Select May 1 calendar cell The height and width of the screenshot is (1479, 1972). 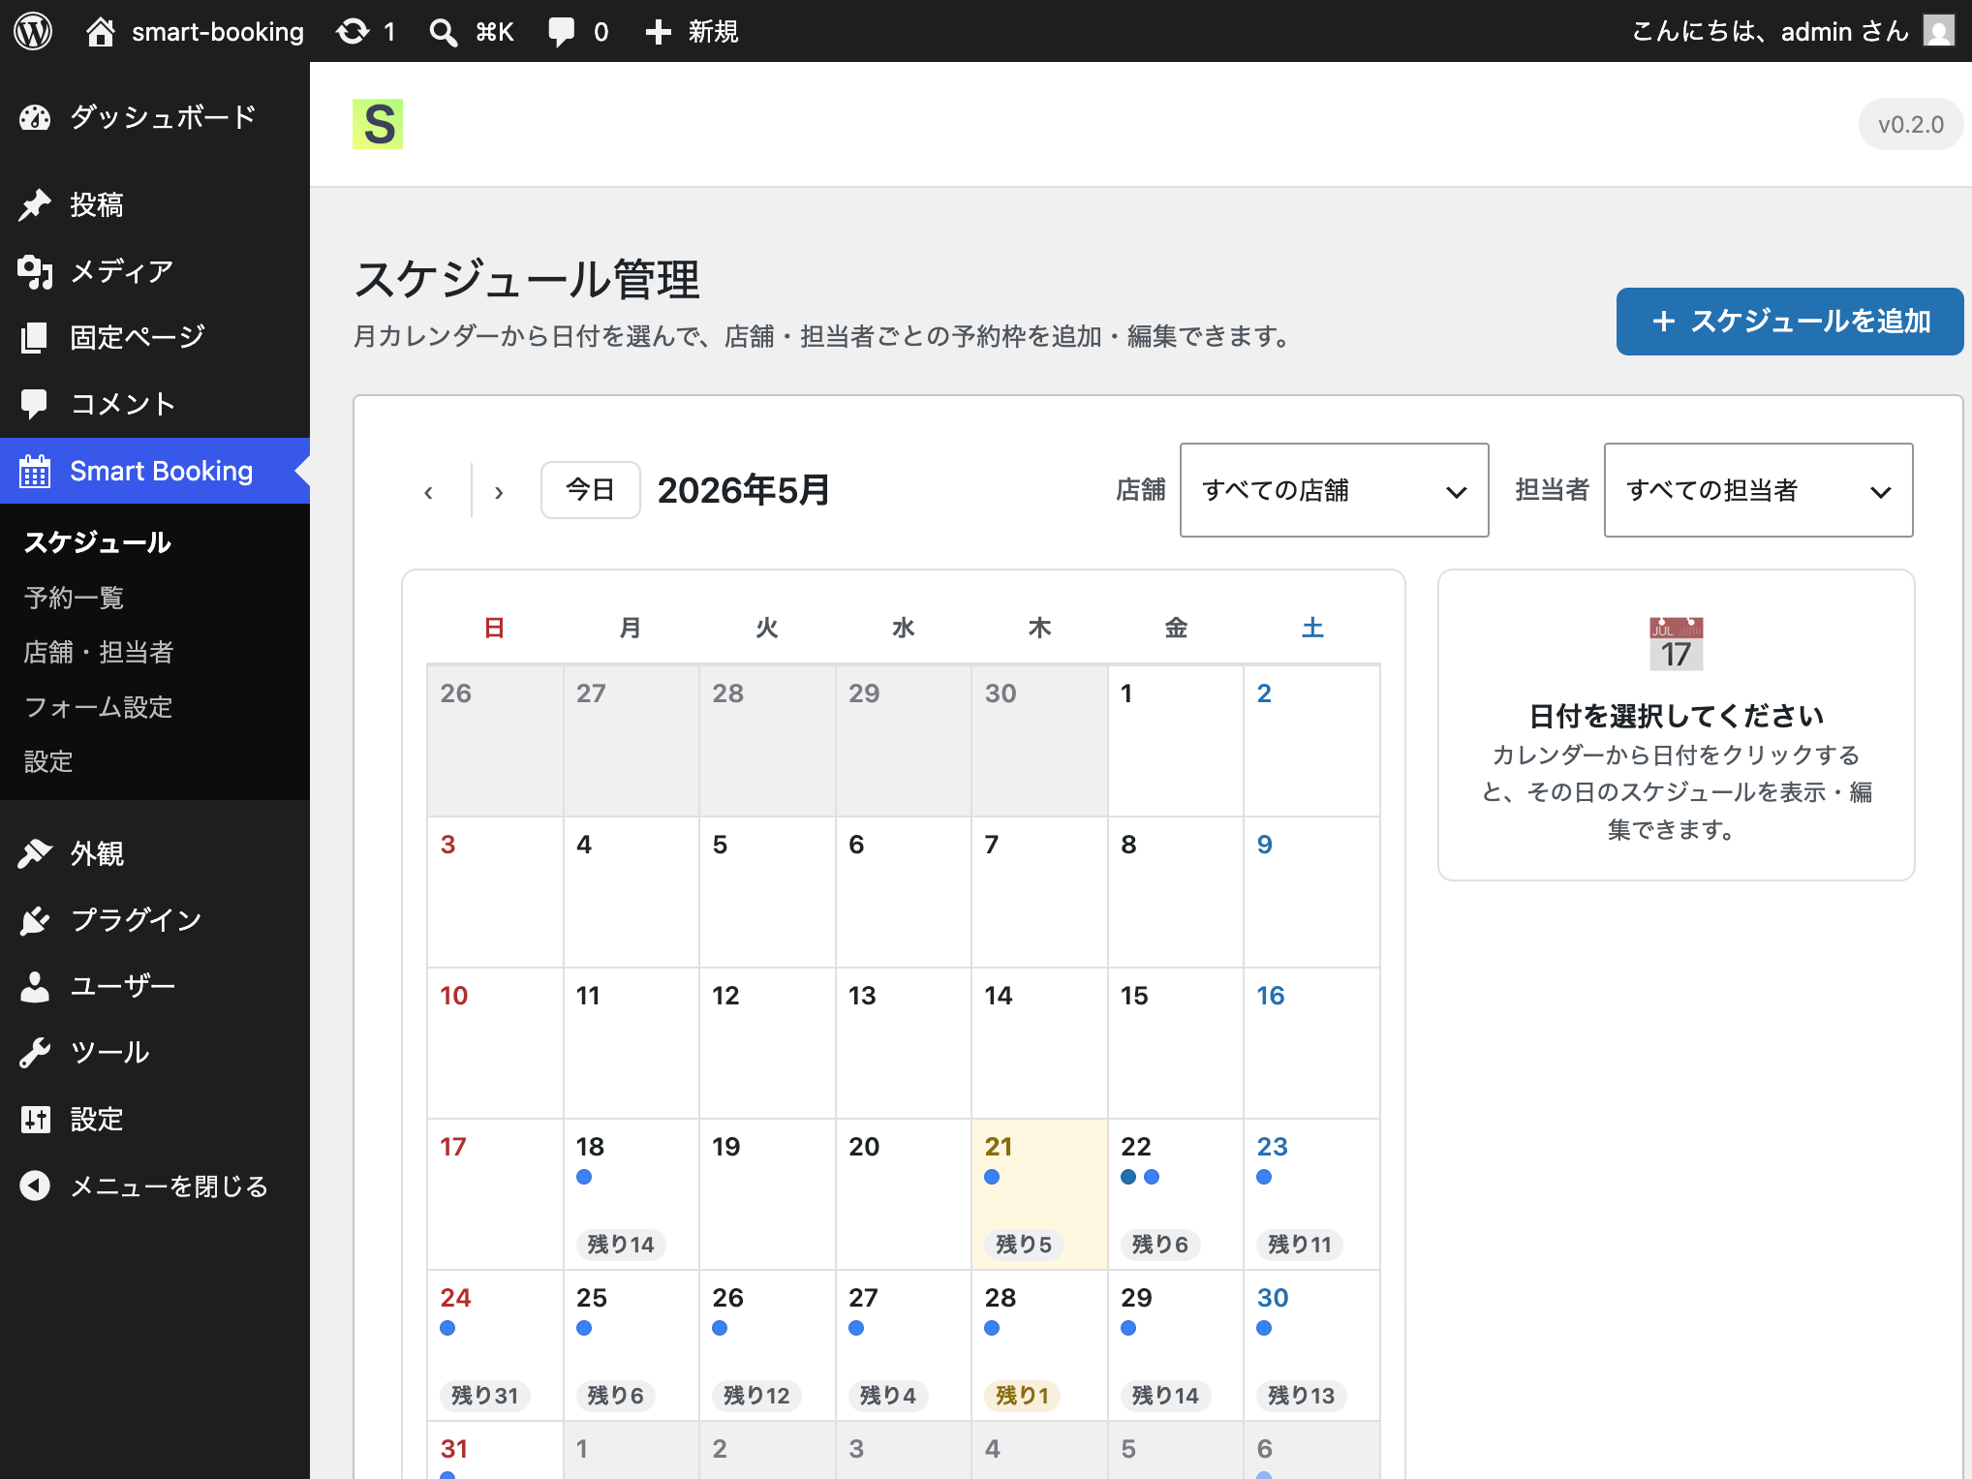click(1176, 741)
